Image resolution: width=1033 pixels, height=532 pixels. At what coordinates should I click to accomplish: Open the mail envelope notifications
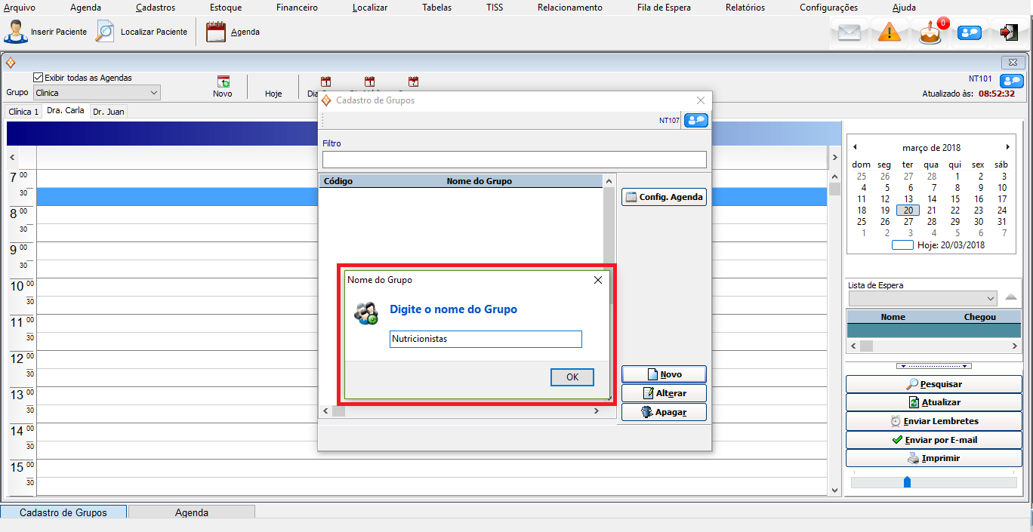850,32
